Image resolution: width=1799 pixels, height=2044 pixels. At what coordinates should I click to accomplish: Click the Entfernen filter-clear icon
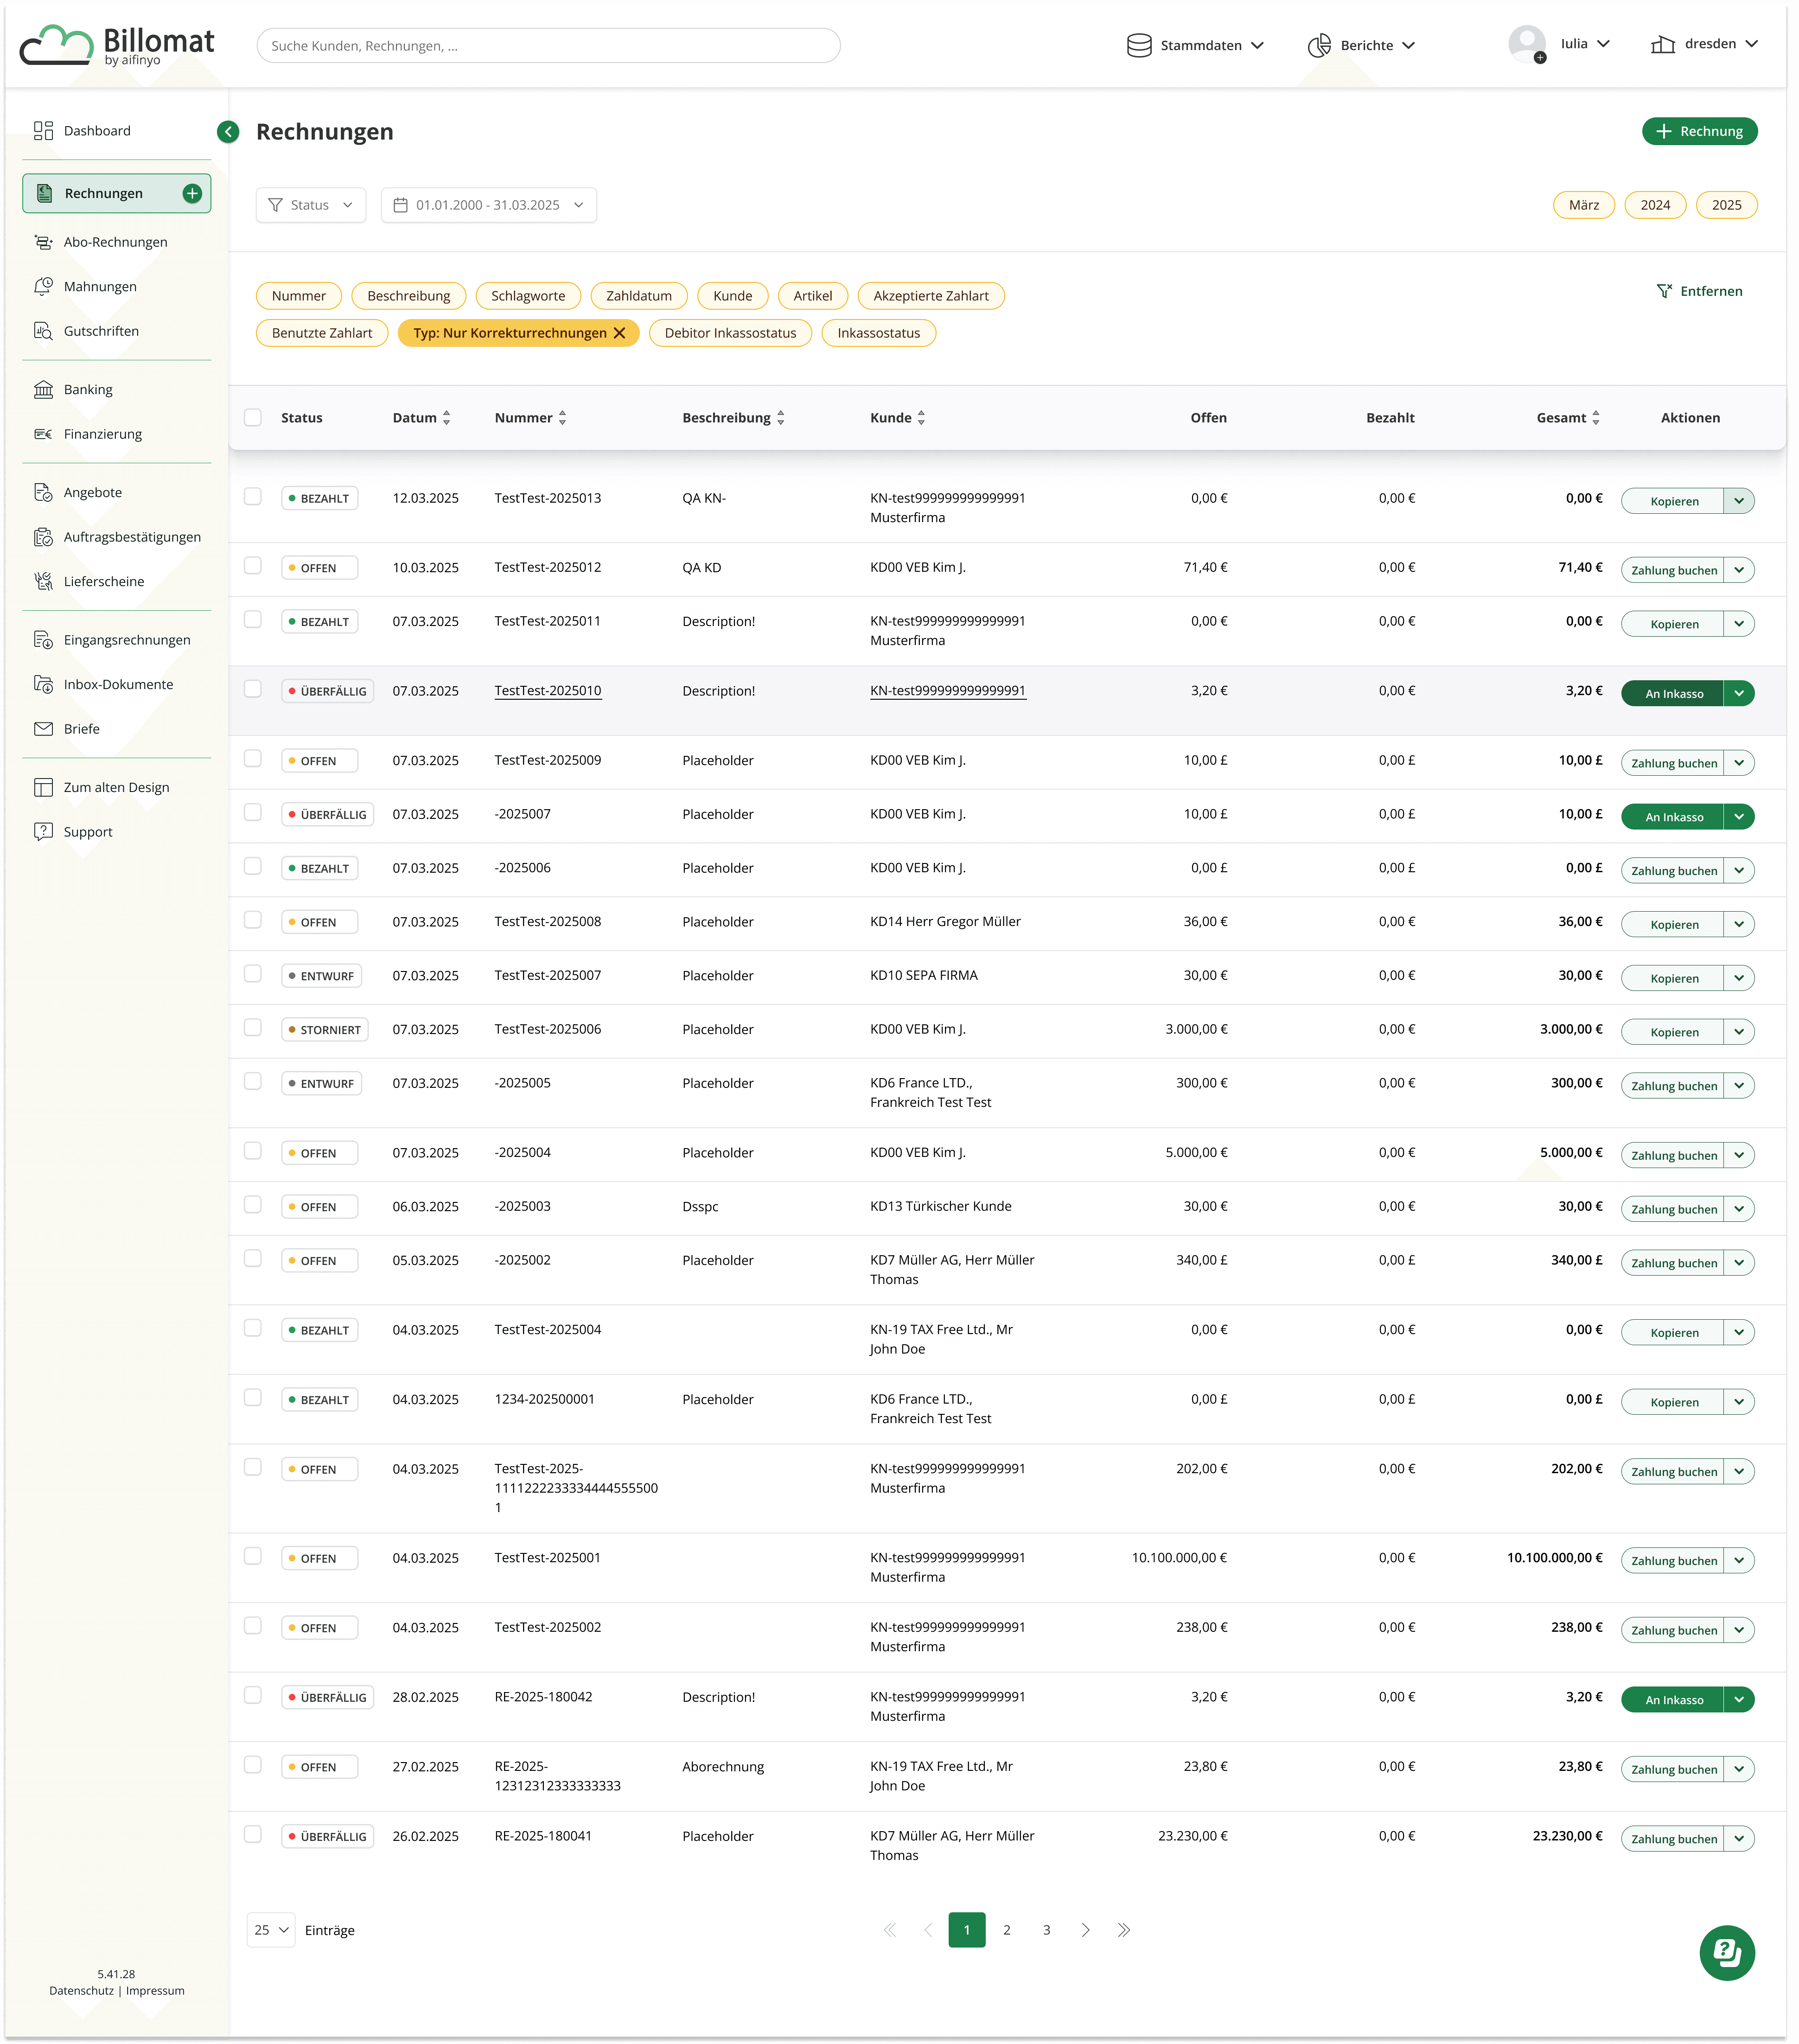coord(1664,291)
